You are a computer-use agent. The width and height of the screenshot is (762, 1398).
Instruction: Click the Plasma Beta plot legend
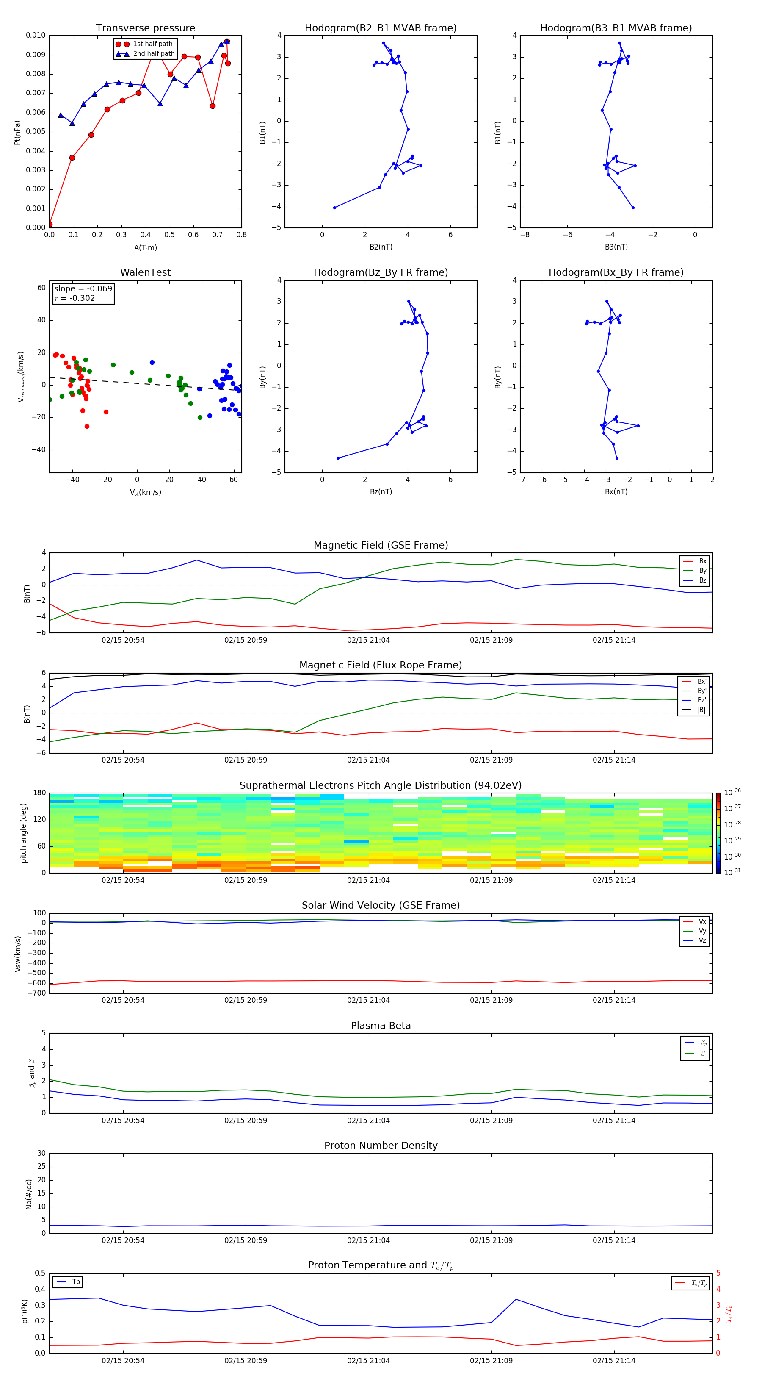click(695, 1048)
